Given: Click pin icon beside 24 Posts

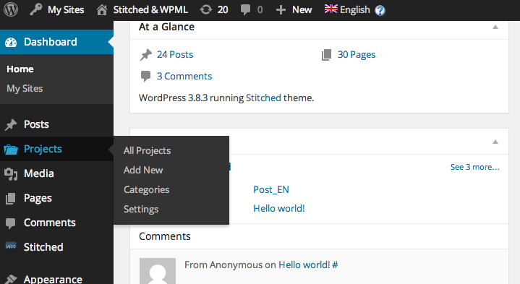Looking at the screenshot, I should [145, 55].
